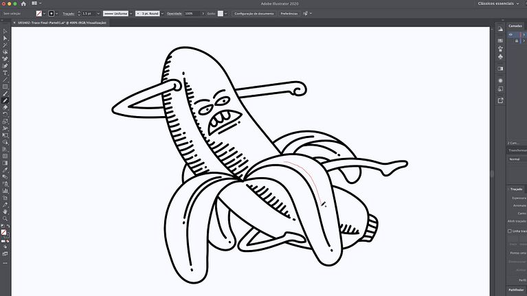Select the U03A02-Traco Final document tab
The height and width of the screenshot is (296, 527).
pos(58,23)
